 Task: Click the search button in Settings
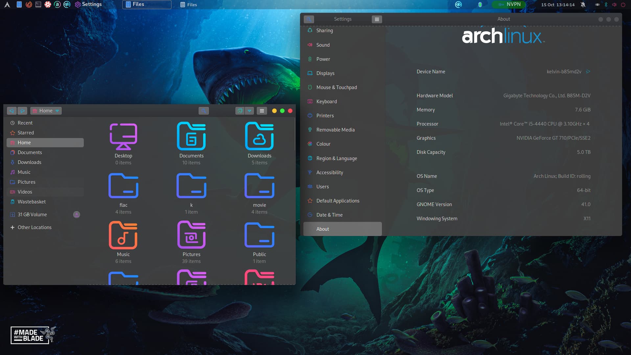tap(309, 19)
